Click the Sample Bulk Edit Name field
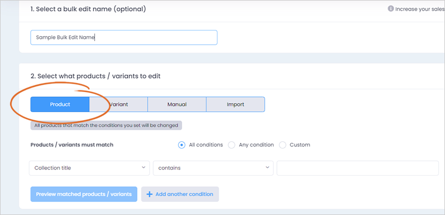 pyautogui.click(x=124, y=37)
